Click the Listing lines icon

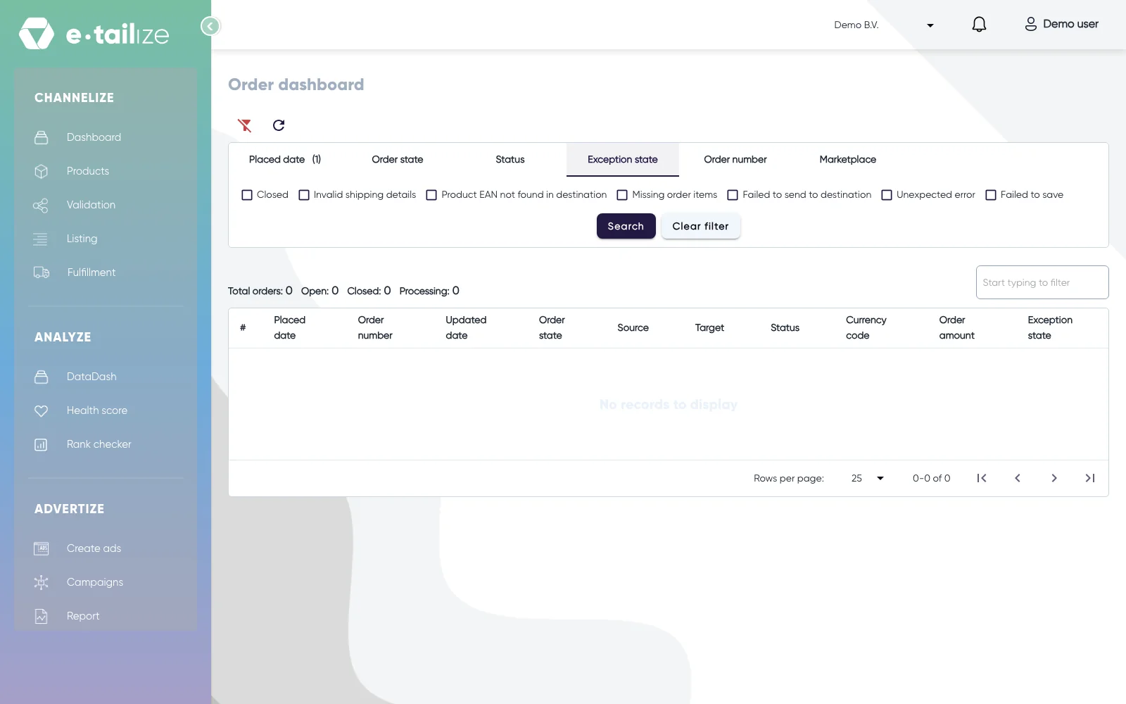pos(40,239)
